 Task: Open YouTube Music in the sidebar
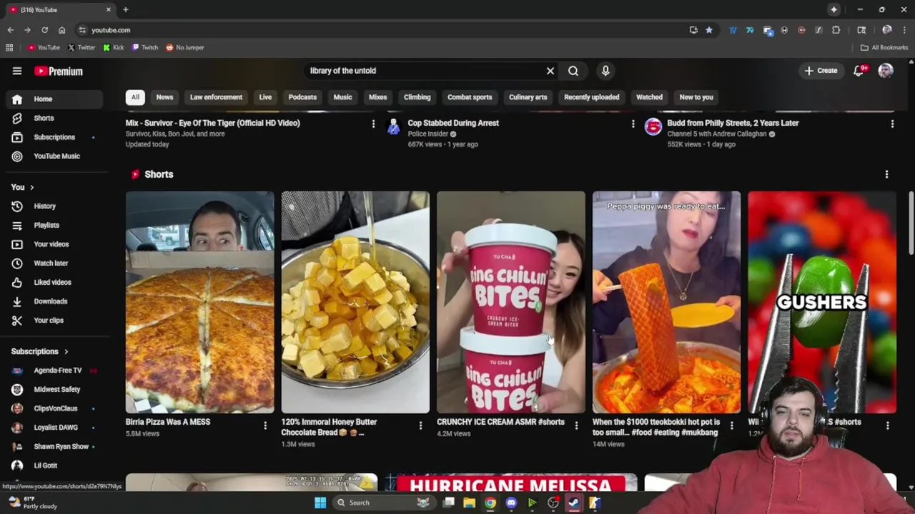[x=56, y=156]
